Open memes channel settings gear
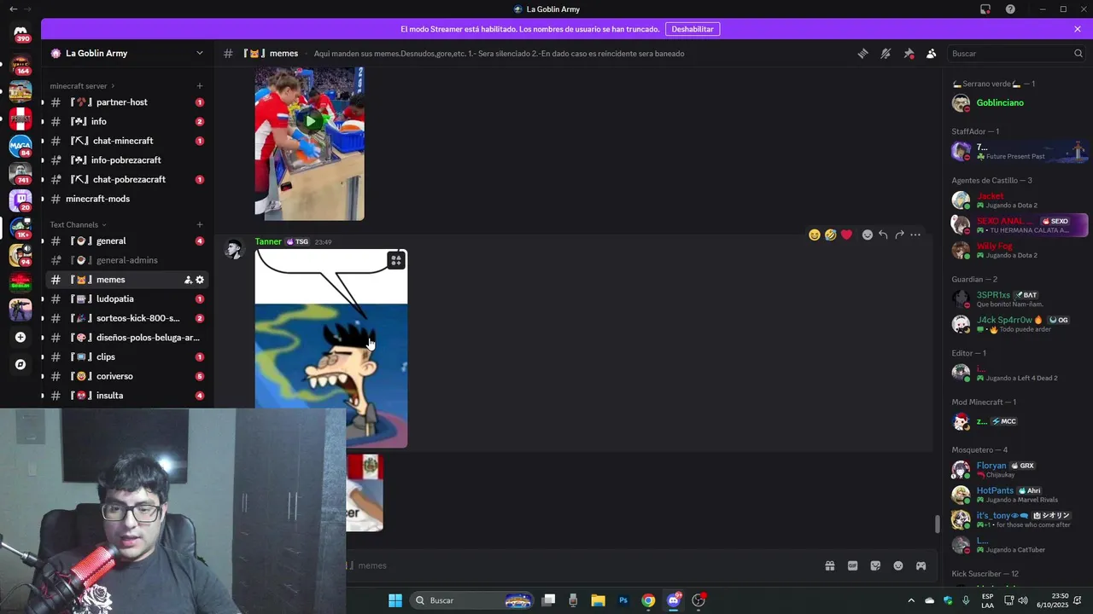The height and width of the screenshot is (614, 1093). coord(200,280)
